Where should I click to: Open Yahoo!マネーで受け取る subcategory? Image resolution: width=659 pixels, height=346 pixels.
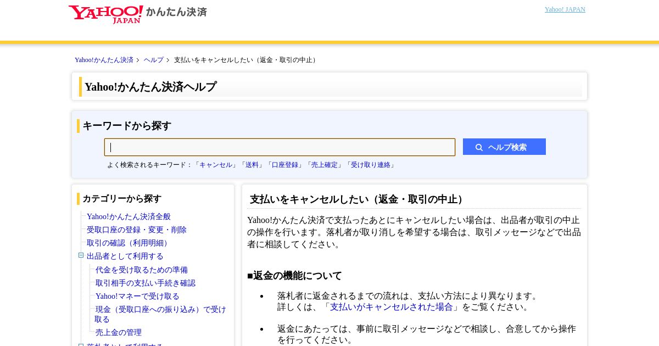(137, 296)
